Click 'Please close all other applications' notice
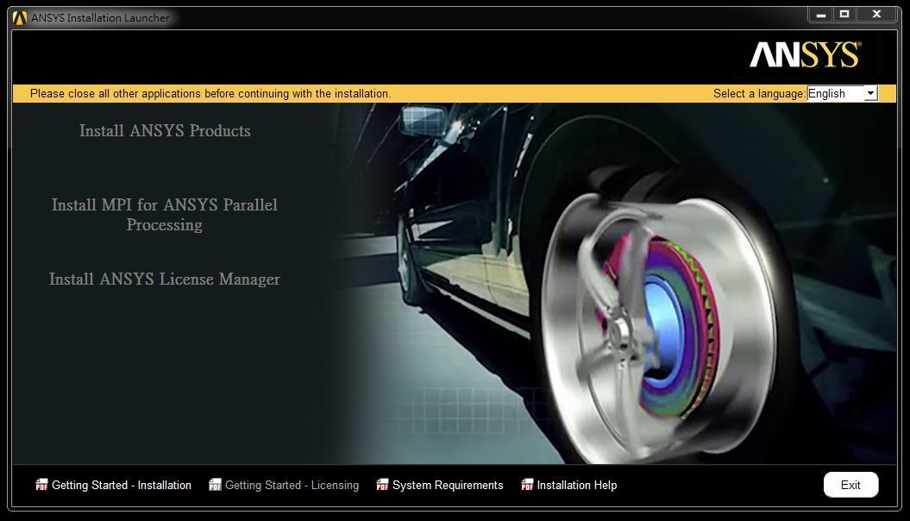The width and height of the screenshot is (910, 521). [210, 93]
